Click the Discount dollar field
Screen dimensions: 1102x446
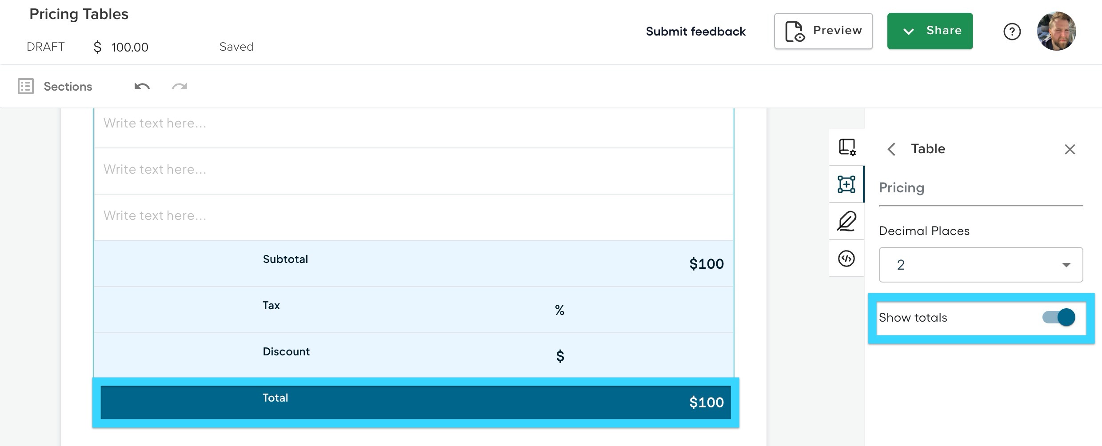pyautogui.click(x=560, y=356)
